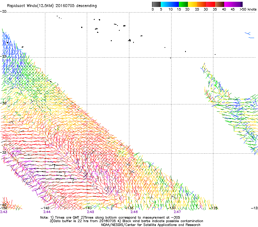Click the purple time stamp '2:46'
The height and width of the screenshot is (227, 258).
tap(134, 212)
